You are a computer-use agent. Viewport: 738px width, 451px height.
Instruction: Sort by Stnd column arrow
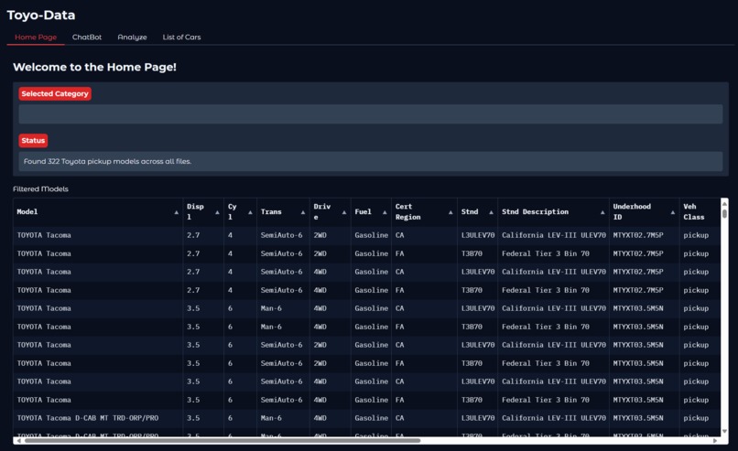pyautogui.click(x=491, y=212)
